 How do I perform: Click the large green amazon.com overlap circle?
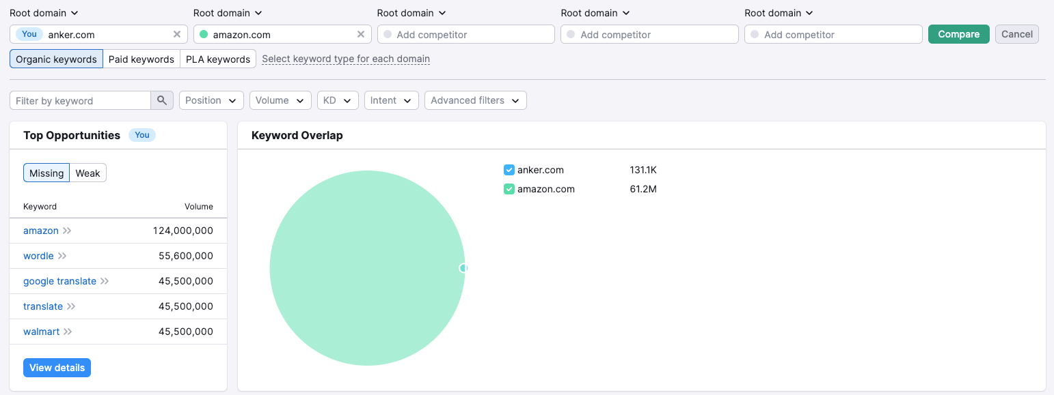tap(367, 268)
